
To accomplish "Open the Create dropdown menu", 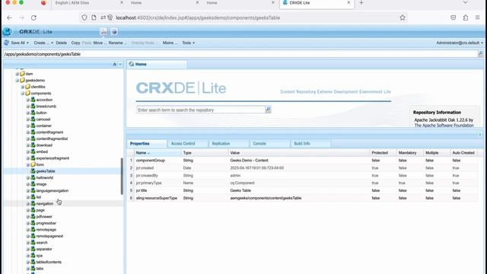I will (x=43, y=43).
